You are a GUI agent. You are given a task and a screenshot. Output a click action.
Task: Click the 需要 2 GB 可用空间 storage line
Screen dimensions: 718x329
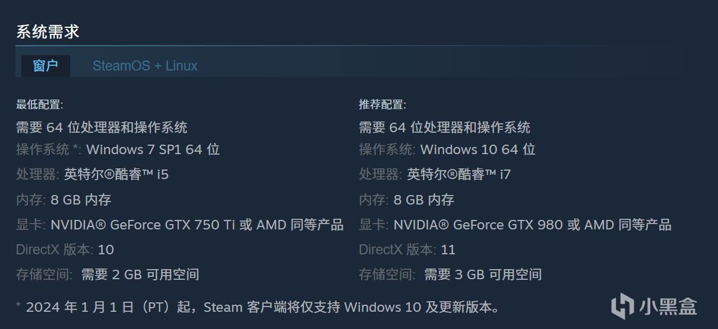pyautogui.click(x=140, y=274)
